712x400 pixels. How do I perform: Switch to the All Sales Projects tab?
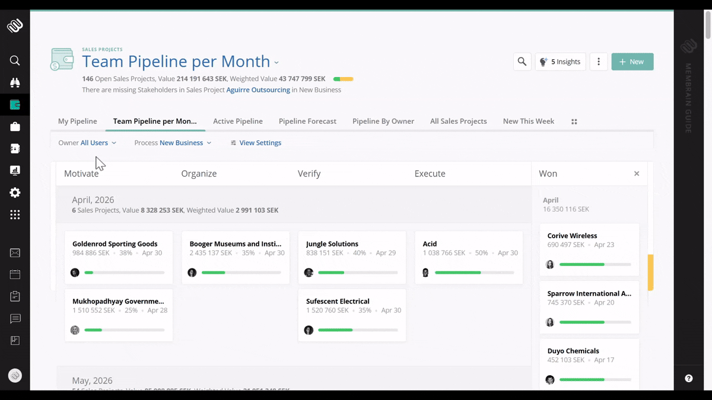[459, 121]
